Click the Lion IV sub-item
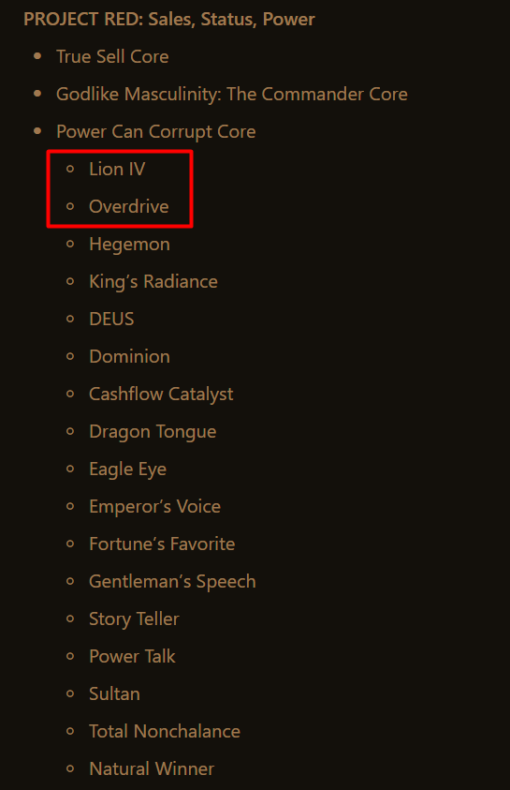This screenshot has width=510, height=790. click(x=117, y=169)
